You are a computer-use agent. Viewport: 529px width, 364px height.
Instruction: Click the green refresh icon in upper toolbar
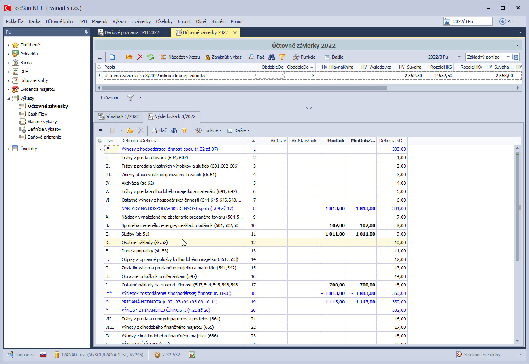point(150,57)
